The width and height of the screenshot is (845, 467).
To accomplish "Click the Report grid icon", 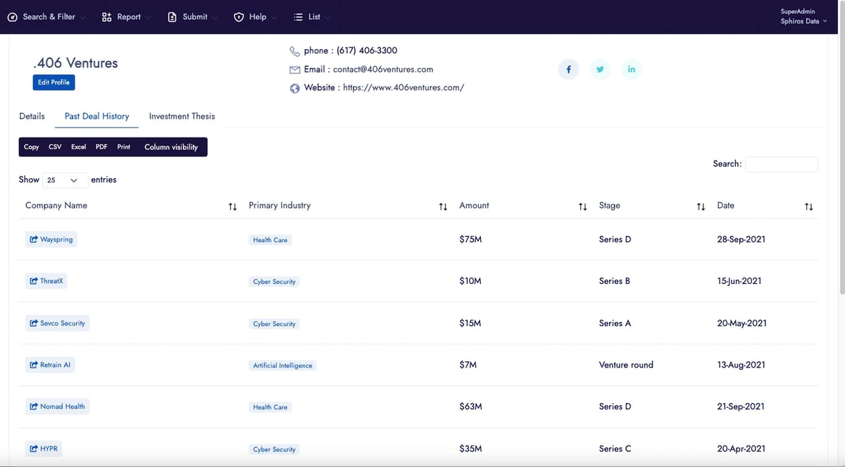I will click(x=107, y=17).
